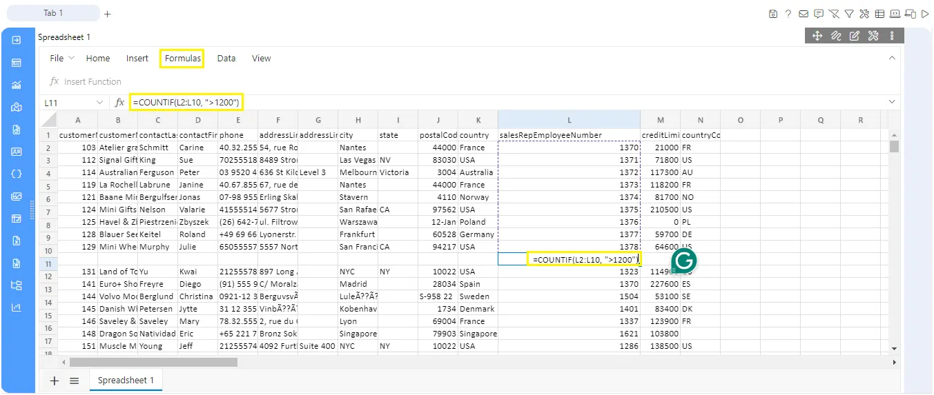Click the bar chart icon at sidebar bottom
The image size is (934, 395).
[x=17, y=307]
